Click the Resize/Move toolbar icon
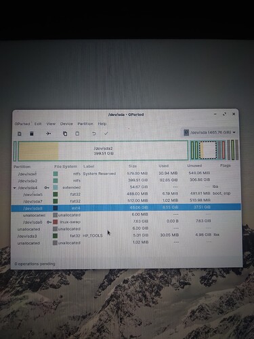This screenshot has height=339, width=254. (x=48, y=134)
